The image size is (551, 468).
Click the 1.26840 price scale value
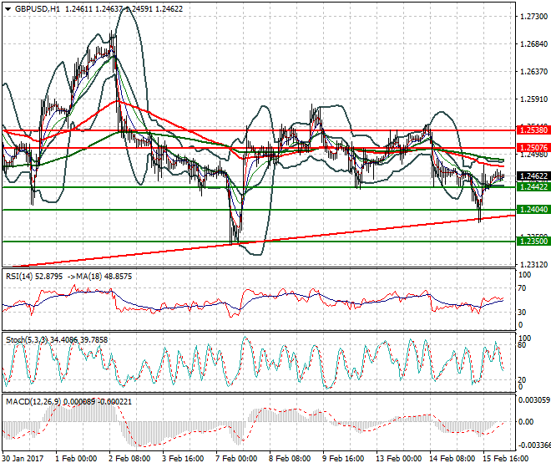533,44
